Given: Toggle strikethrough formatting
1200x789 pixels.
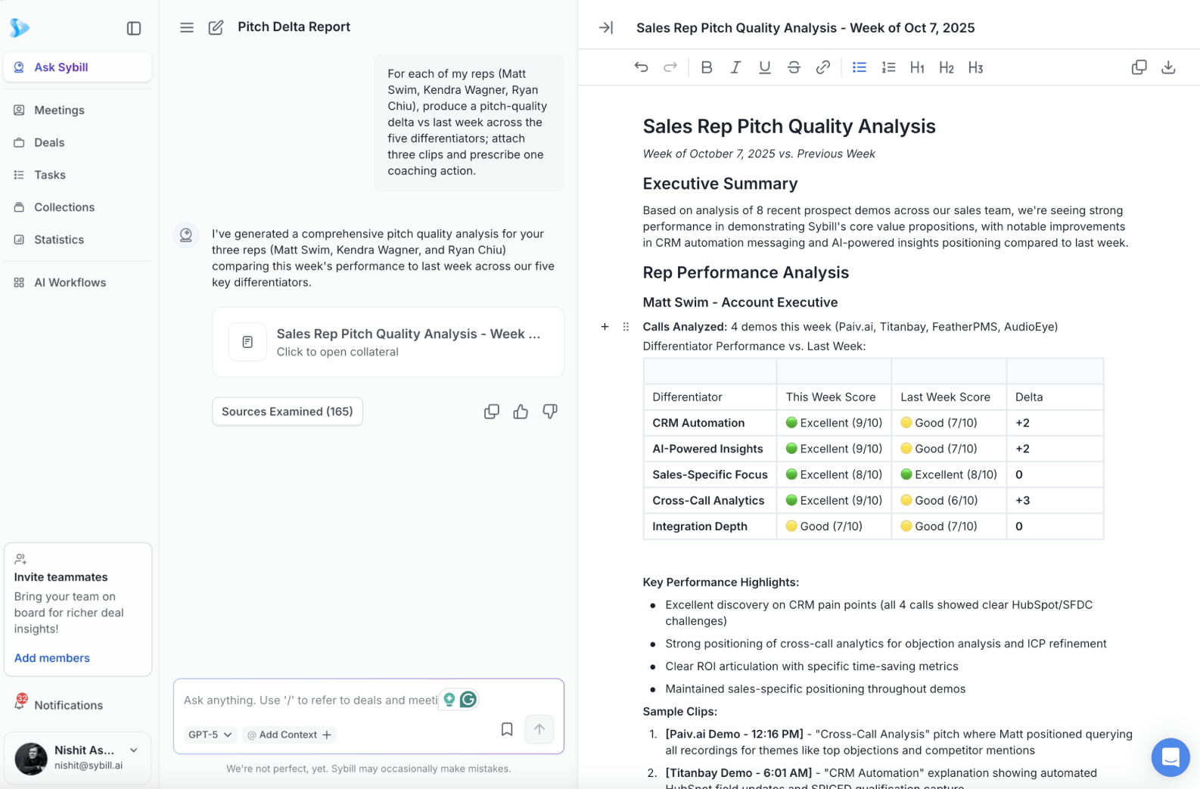Looking at the screenshot, I should (x=794, y=67).
